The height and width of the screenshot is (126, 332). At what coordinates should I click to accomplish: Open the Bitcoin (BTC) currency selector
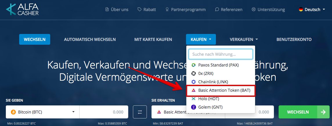[x=43, y=112]
